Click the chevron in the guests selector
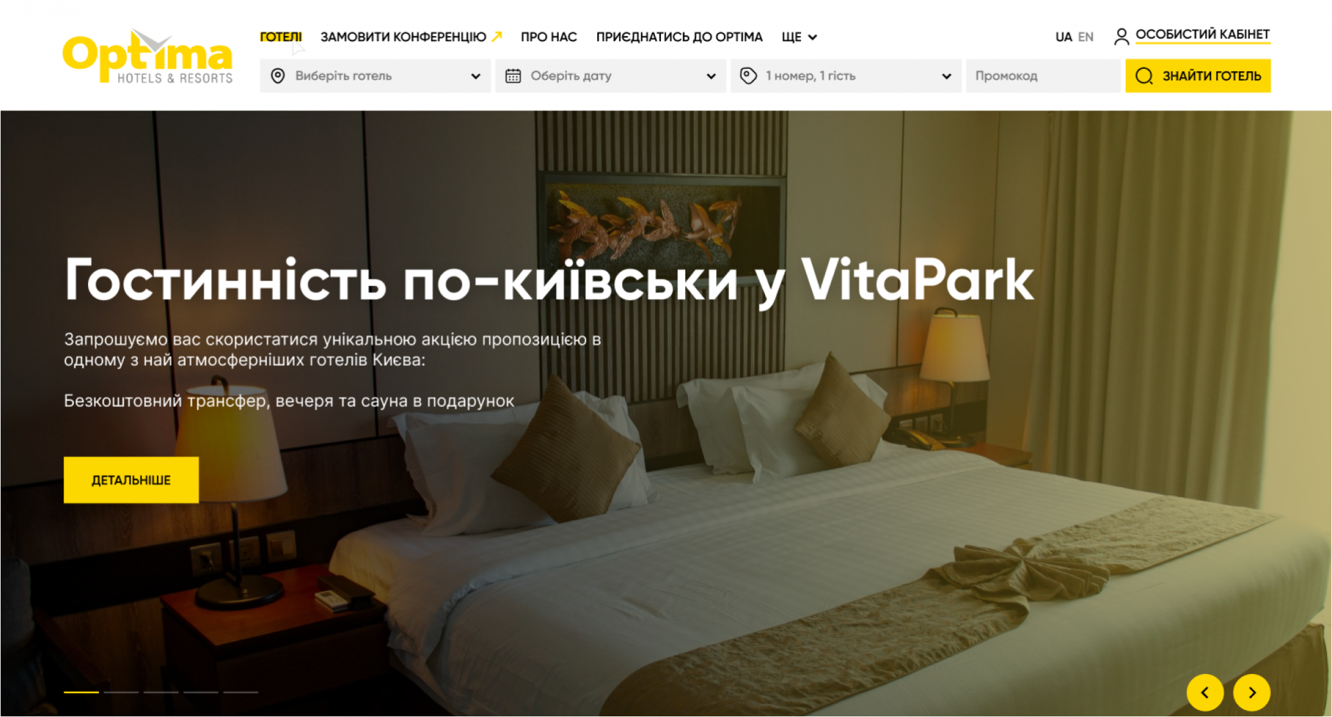 coord(947,76)
